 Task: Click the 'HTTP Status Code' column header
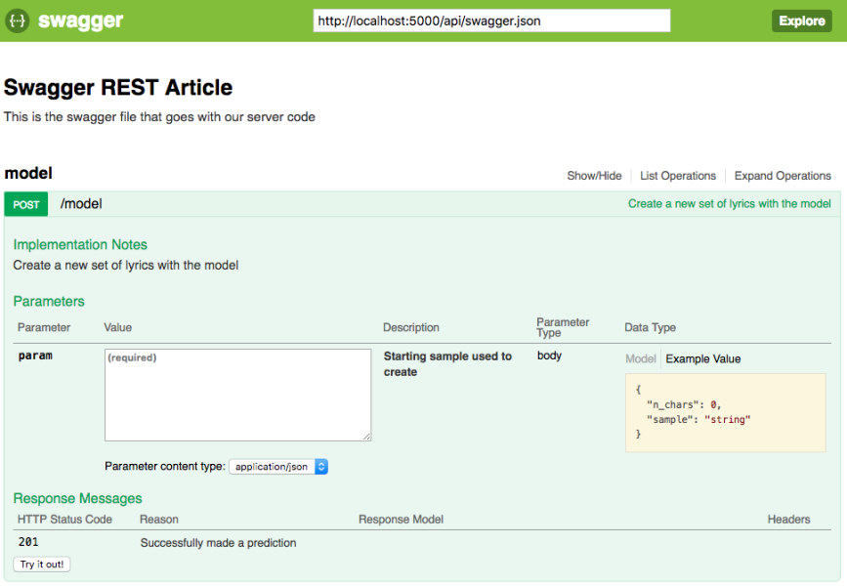(64, 519)
